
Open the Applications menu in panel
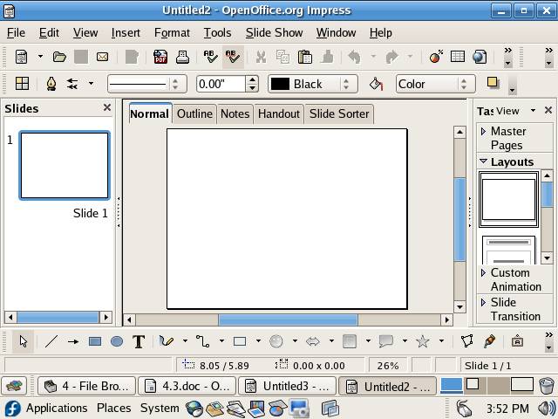pyautogui.click(x=57, y=408)
